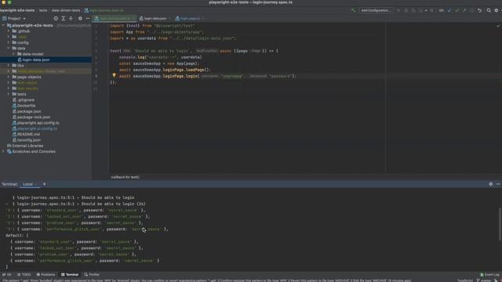Click the inspection checkmark at editor top right
This screenshot has width=502, height=282.
pos(498,26)
